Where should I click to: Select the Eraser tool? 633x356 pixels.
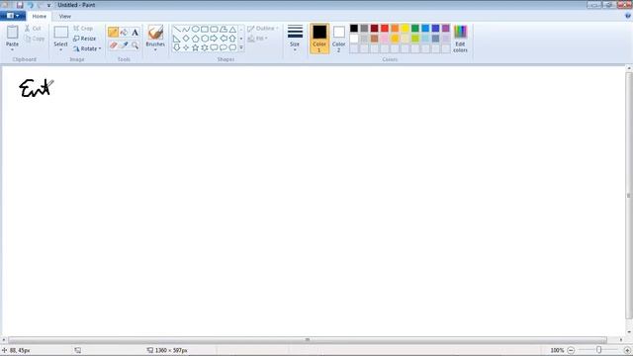(x=113, y=45)
